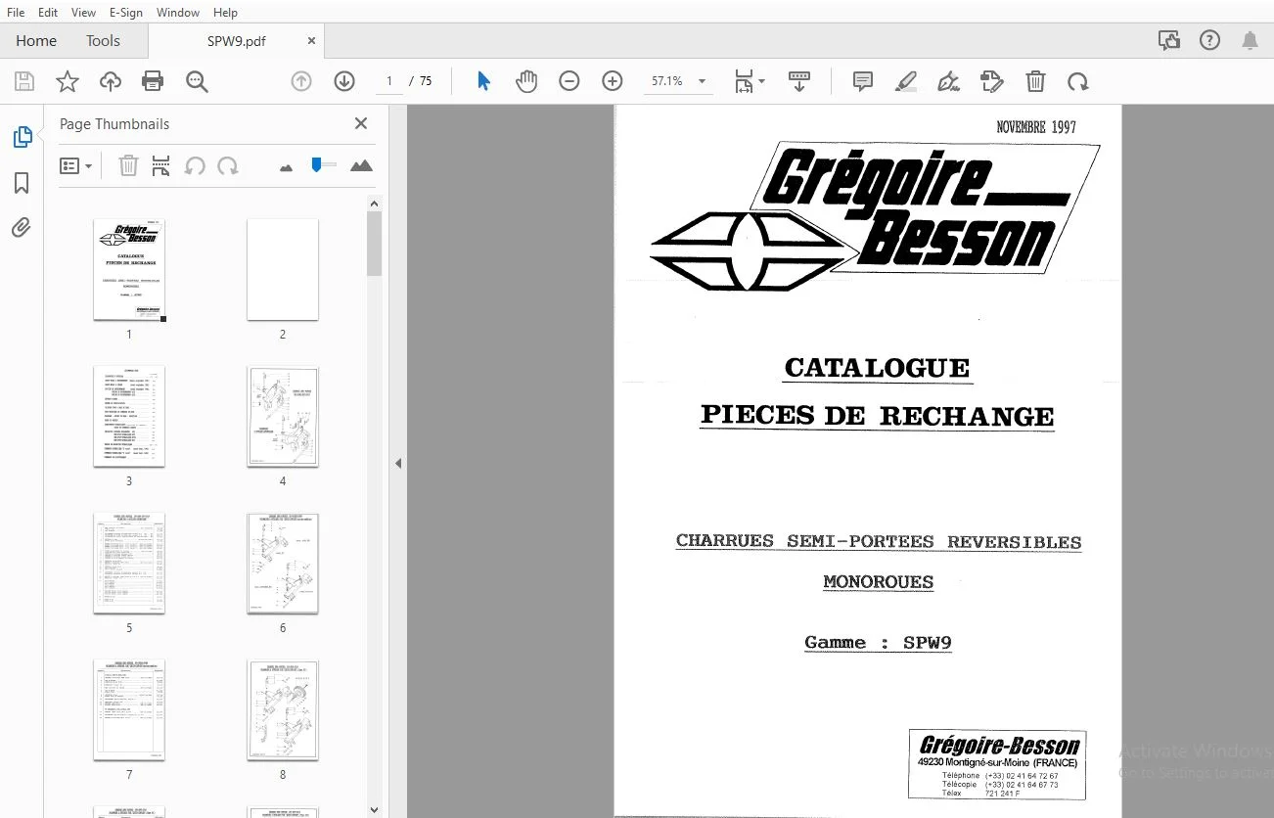Select the page 5 thumbnail
The image size is (1274, 818).
point(129,563)
